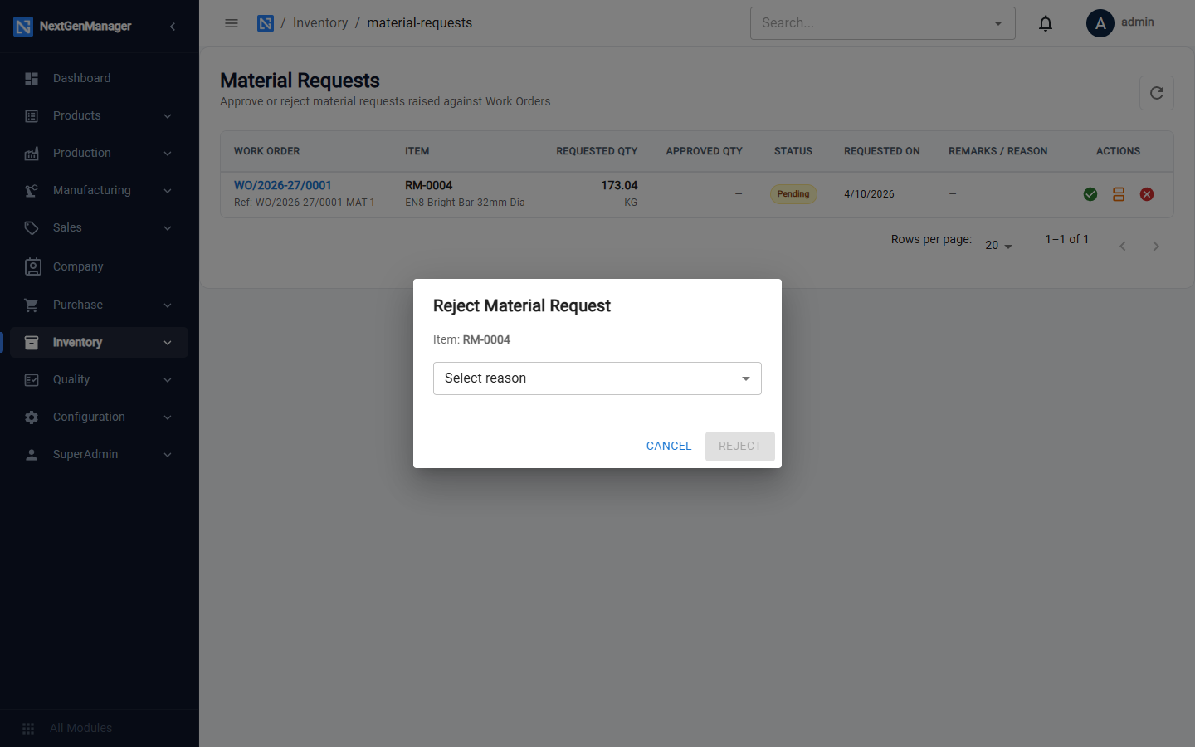Click the Inventory breadcrumb
Screen dimensions: 1195x747
pyautogui.click(x=320, y=23)
